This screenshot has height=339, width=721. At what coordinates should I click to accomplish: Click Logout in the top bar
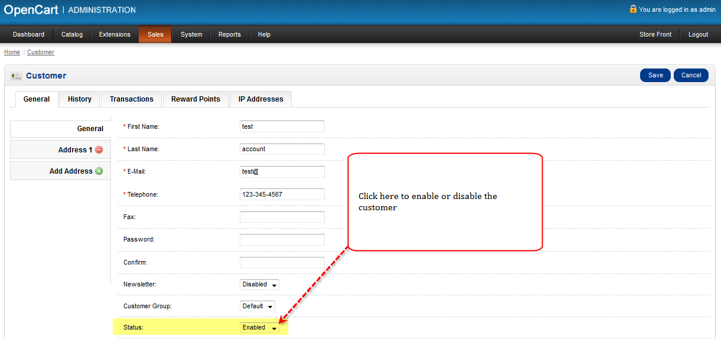pos(698,34)
